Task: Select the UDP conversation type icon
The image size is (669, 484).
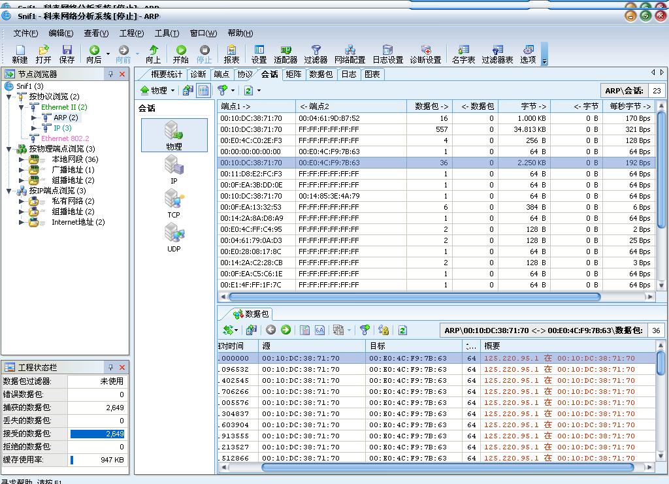Action: (x=174, y=236)
